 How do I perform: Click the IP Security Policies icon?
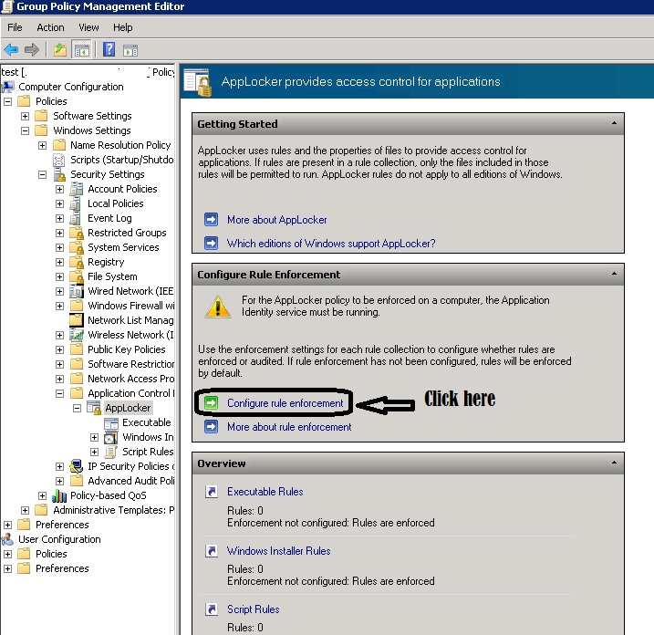(77, 466)
